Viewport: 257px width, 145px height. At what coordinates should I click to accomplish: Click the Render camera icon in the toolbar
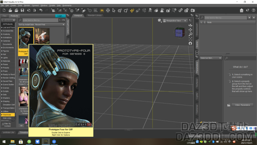click(193, 10)
